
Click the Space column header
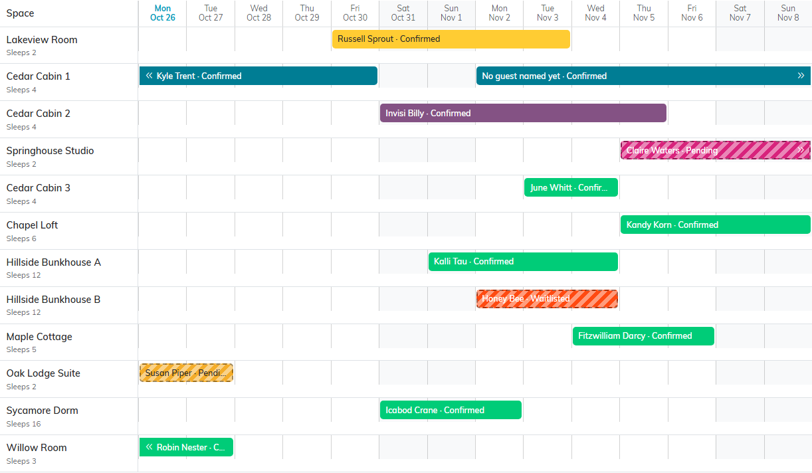(x=21, y=13)
